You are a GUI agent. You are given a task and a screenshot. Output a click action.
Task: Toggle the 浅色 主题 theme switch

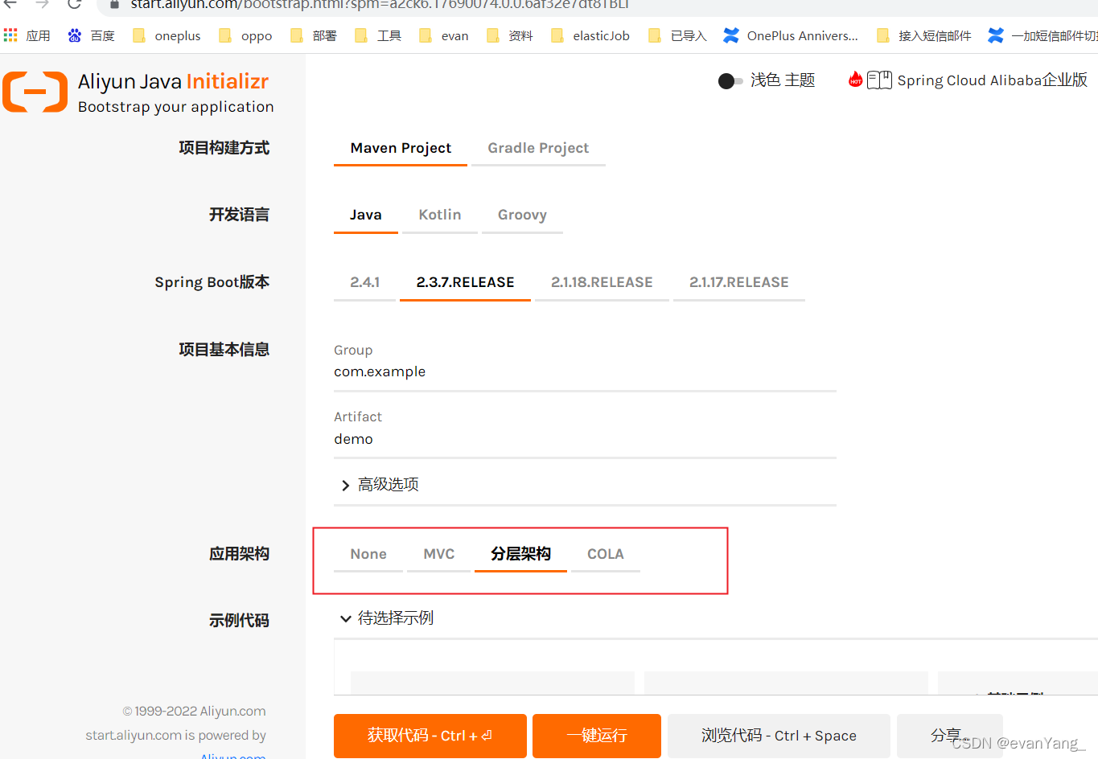coord(730,80)
